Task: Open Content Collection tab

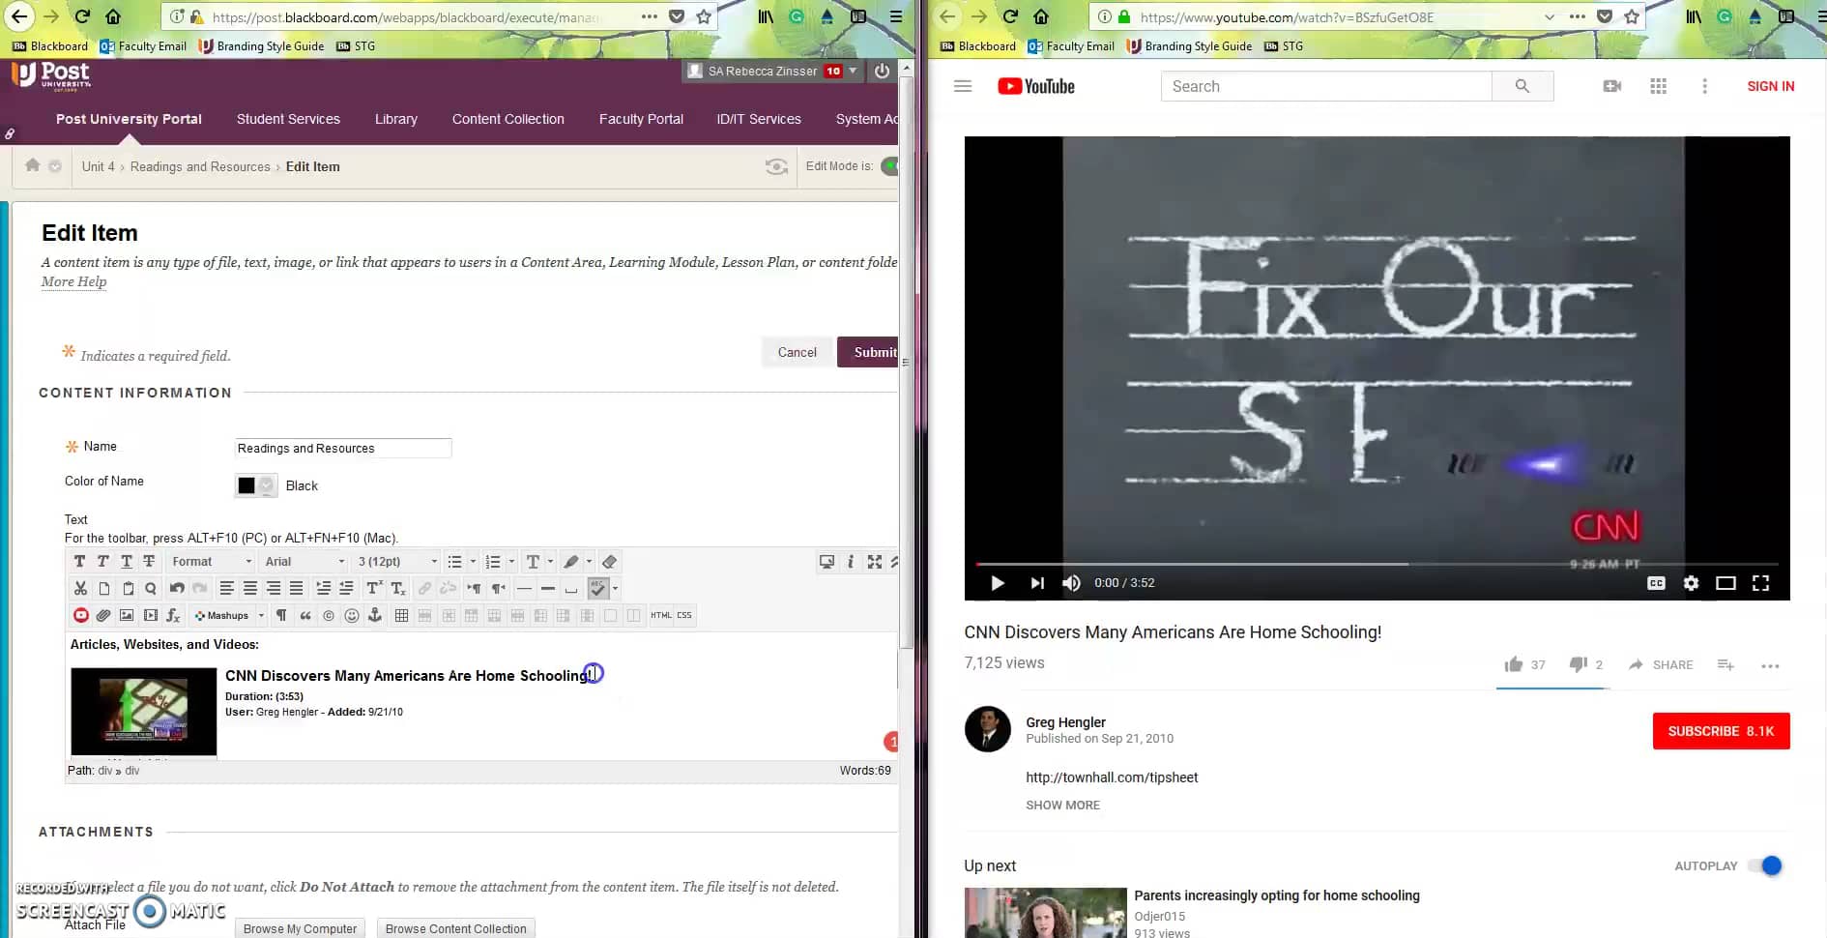Action: (508, 119)
